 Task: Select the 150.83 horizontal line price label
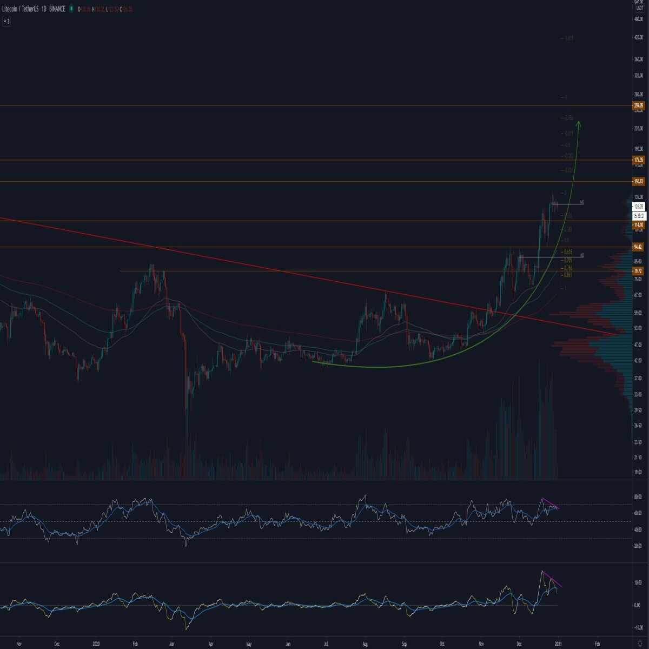(639, 181)
